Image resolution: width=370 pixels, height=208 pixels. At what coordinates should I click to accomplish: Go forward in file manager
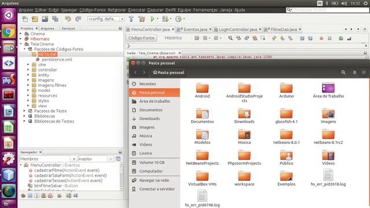144,72
